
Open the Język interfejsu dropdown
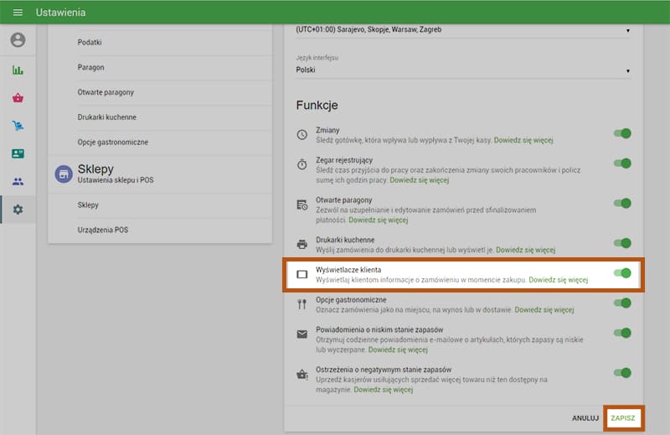(462, 70)
